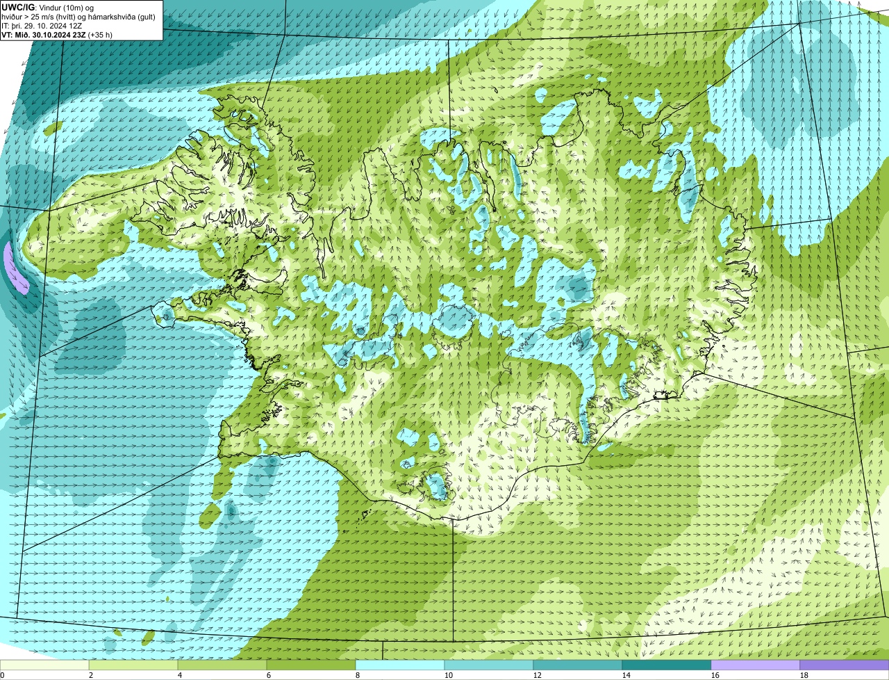Click the purple strong-wind patch off the west coast

(15, 268)
